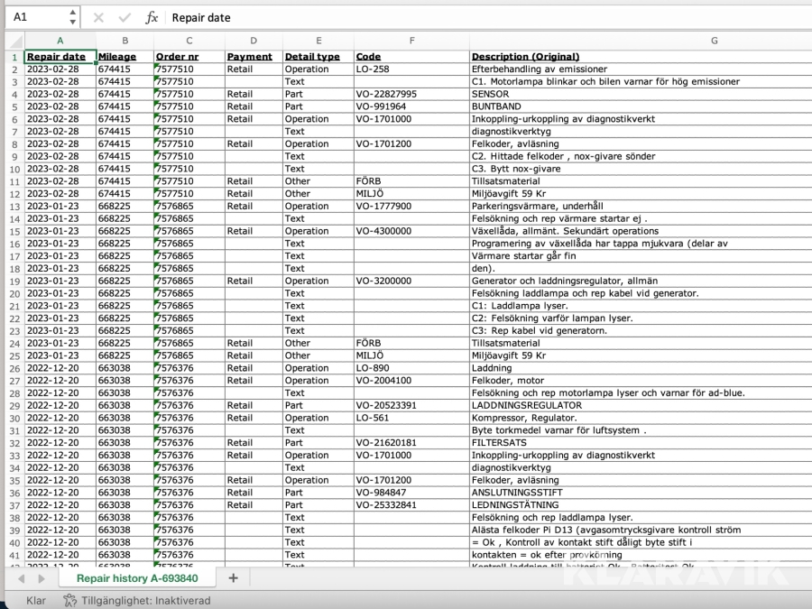The height and width of the screenshot is (609, 812).
Task: Select the Mileage header cell
Action: 117,56
